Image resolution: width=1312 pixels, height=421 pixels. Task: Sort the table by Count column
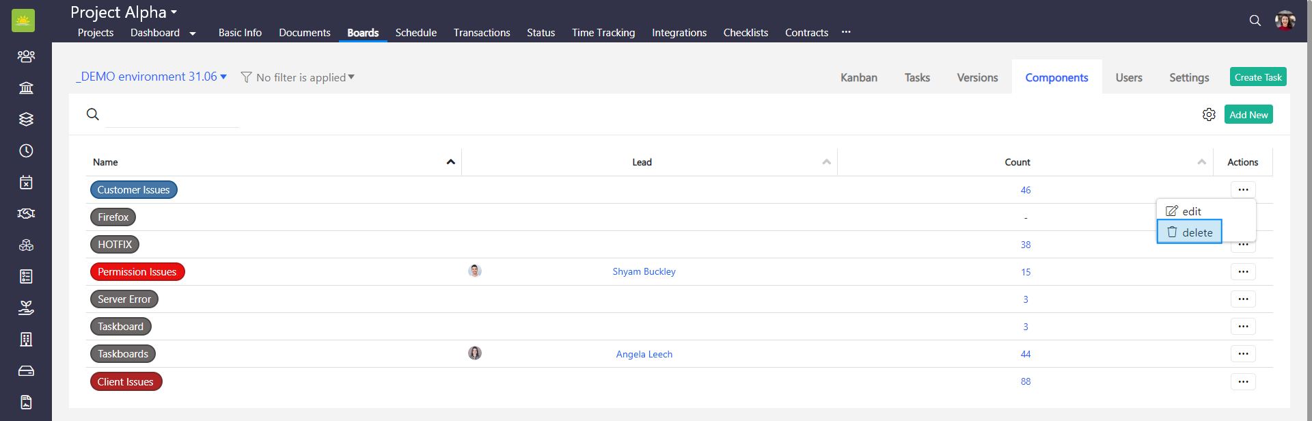pyautogui.click(x=1201, y=162)
